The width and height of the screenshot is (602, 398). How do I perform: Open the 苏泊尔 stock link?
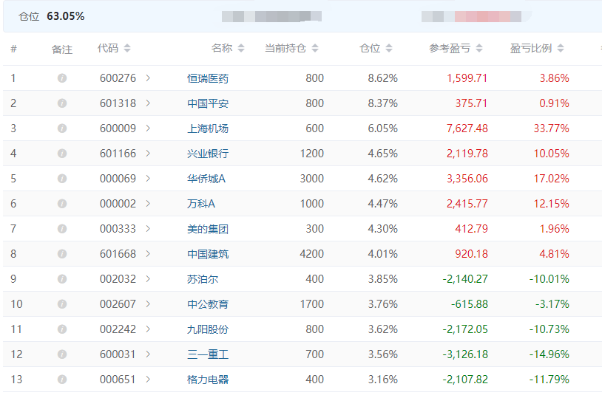[x=203, y=279]
